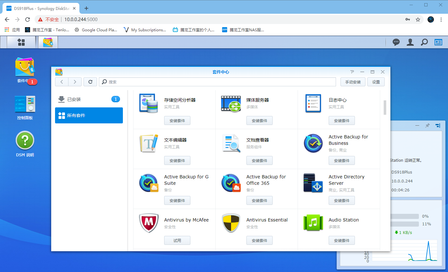Open the DSM search magnifier icon

[424, 42]
